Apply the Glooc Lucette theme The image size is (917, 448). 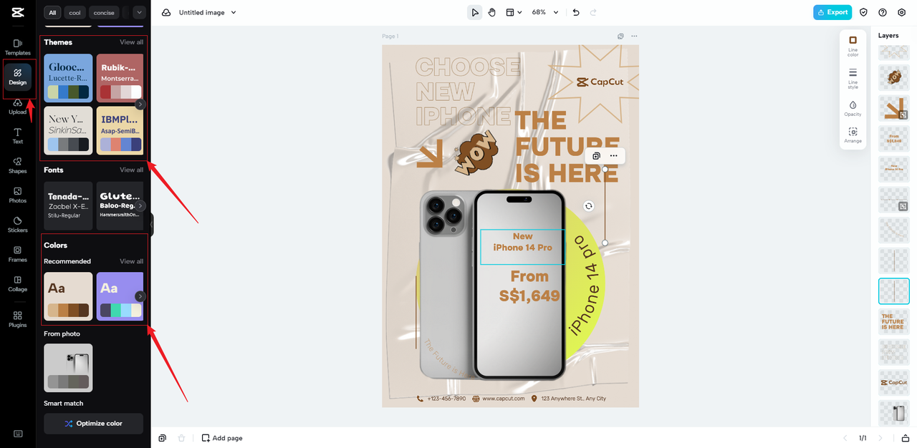68,77
